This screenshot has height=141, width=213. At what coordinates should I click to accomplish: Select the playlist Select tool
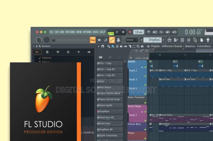134,46
